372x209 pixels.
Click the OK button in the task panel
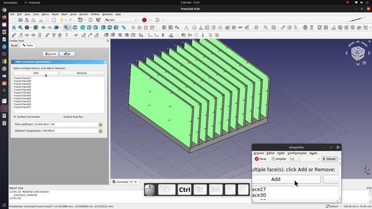coord(67,54)
